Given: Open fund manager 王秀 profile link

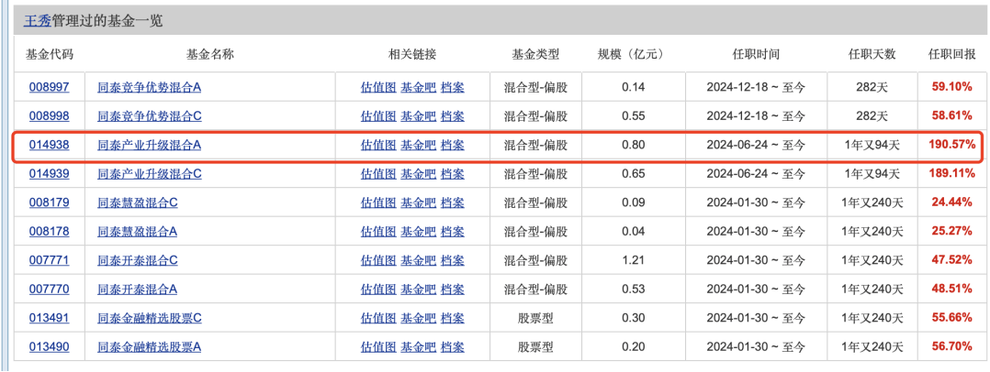Looking at the screenshot, I should [x=37, y=21].
